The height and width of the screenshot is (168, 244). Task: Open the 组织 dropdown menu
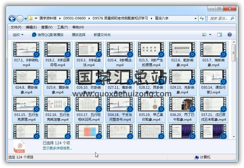coord(18,35)
